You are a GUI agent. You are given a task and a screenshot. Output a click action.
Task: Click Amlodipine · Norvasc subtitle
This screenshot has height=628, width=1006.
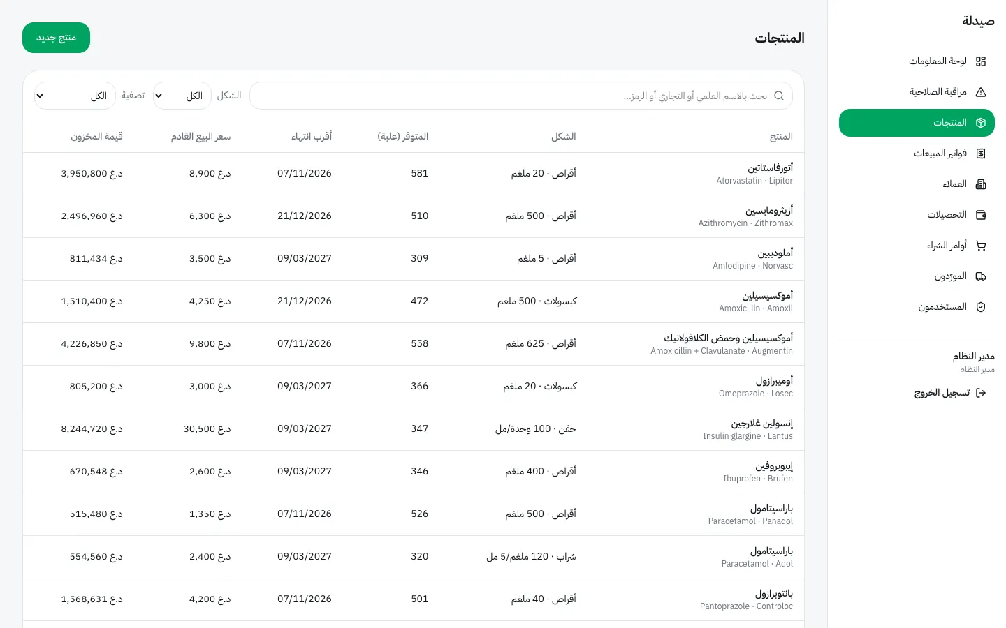pyautogui.click(x=752, y=266)
